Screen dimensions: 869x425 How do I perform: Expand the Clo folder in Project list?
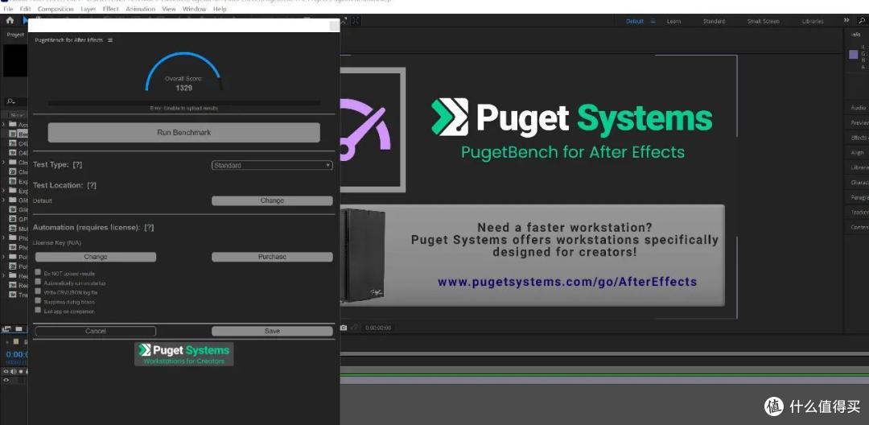5,163
